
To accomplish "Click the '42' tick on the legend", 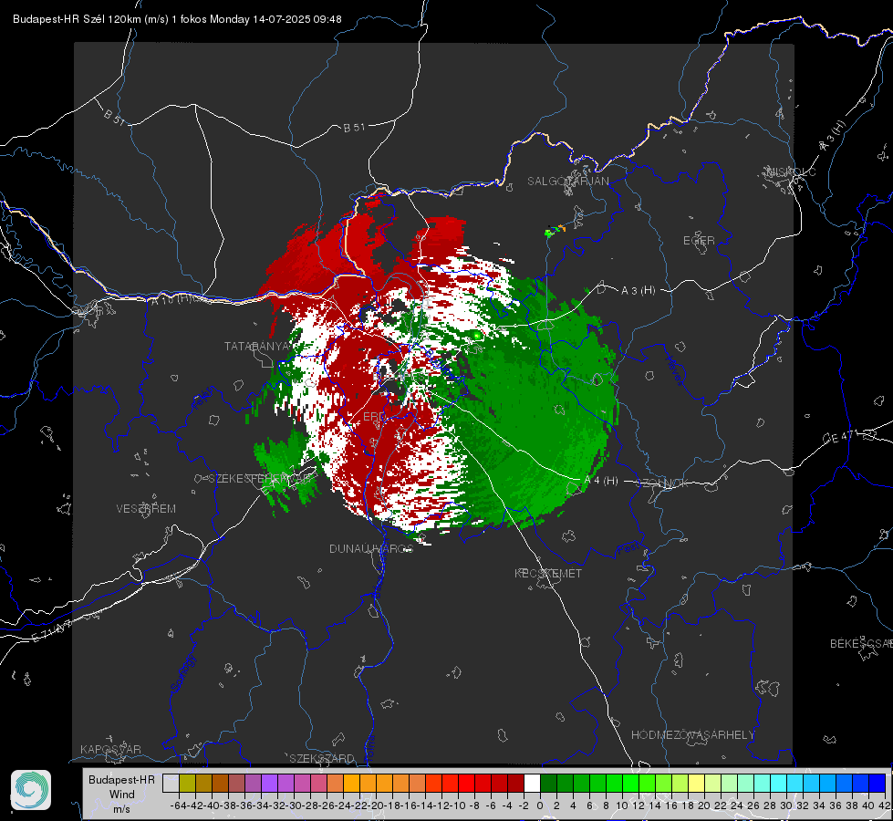I will [x=884, y=805].
